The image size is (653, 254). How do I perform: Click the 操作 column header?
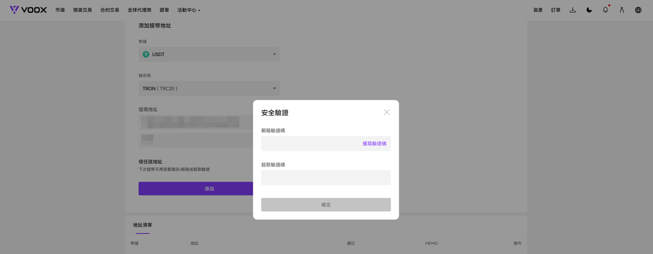coord(518,243)
